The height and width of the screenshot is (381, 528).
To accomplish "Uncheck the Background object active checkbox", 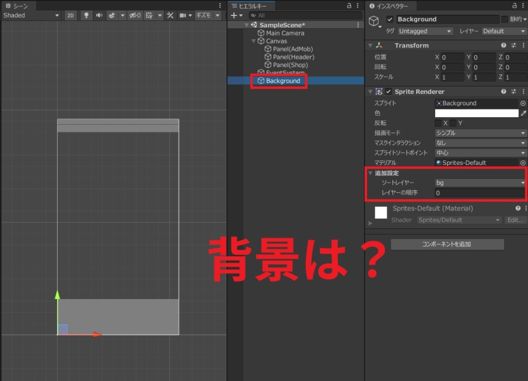I will coord(390,20).
